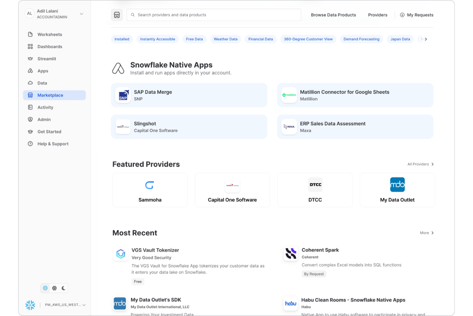This screenshot has height=316, width=473.
Task: Open the Worksheets section from the sidebar
Action: coord(30,34)
